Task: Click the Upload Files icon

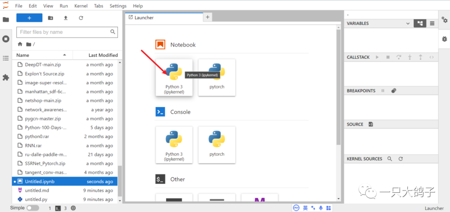Action: click(66, 18)
